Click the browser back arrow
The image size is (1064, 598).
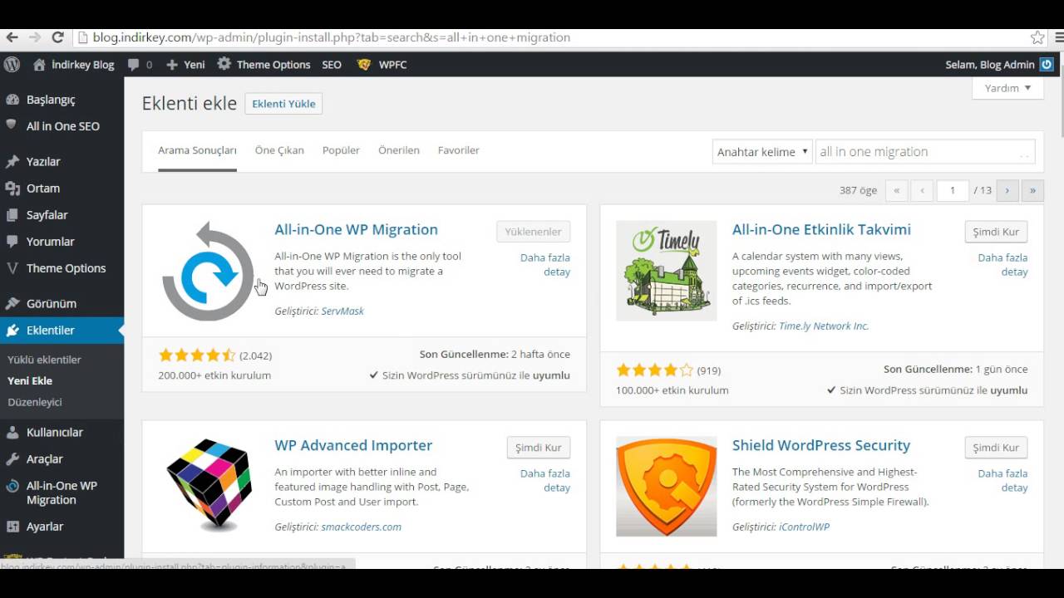point(12,37)
